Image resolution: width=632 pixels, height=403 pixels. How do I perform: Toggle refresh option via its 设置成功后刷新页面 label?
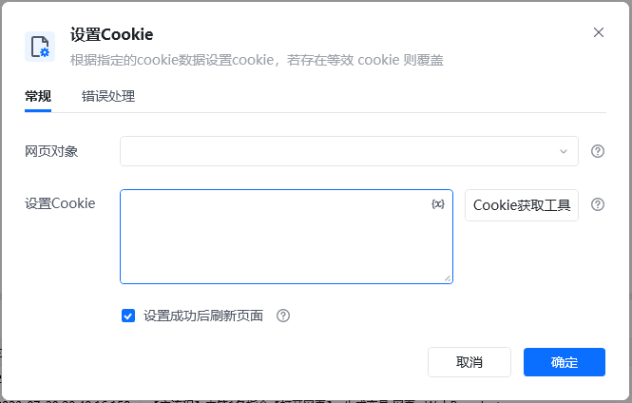pos(203,316)
